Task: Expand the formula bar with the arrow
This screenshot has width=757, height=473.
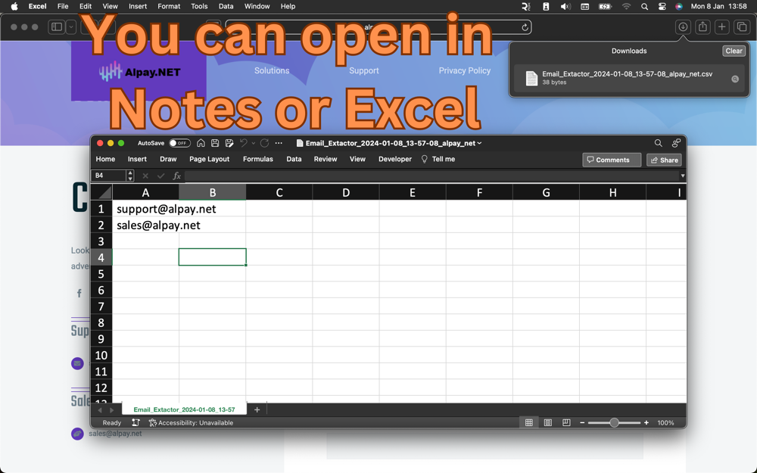Action: click(x=683, y=176)
